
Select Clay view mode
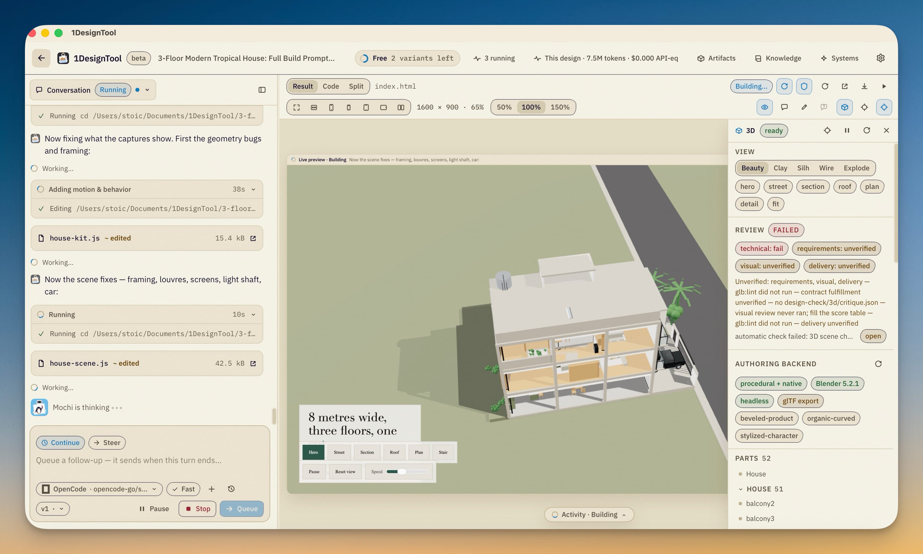point(780,168)
